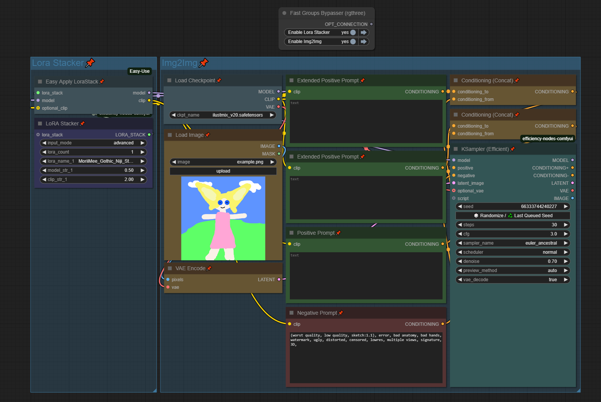Click the efficiency-nodes-comfyui badge above KSampler
601x402 pixels.
point(547,139)
